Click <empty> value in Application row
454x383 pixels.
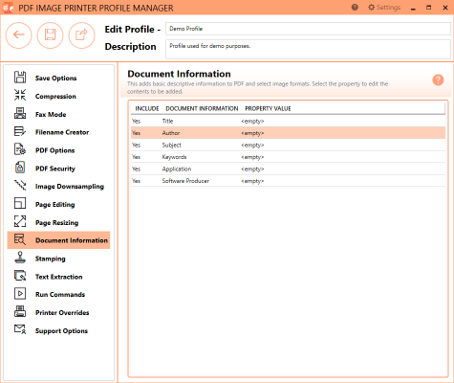tap(252, 169)
